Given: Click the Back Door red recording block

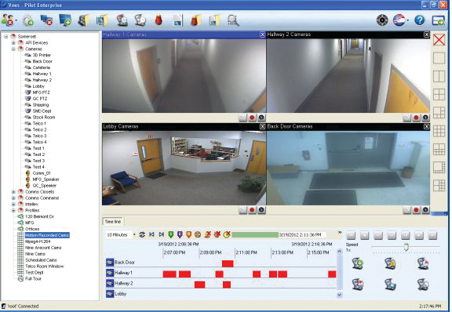Looking at the screenshot, I should pyautogui.click(x=228, y=263).
